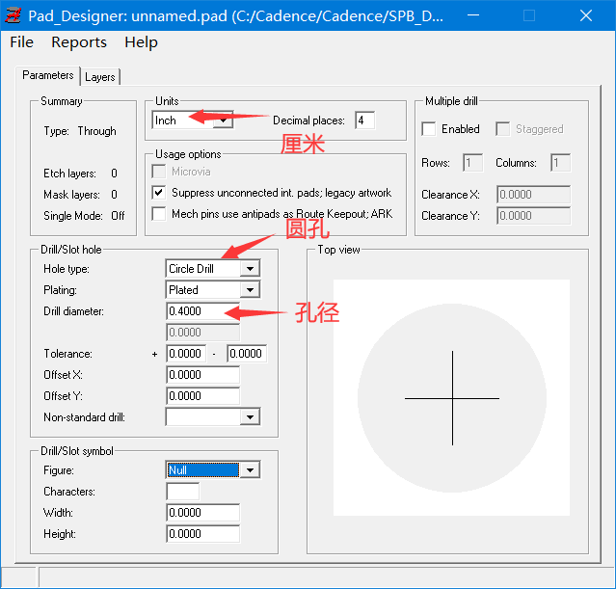Select the Parameters tab
The height and width of the screenshot is (589, 616).
click(48, 75)
